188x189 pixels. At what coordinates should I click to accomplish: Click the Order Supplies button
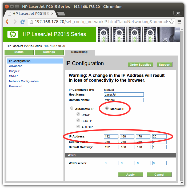point(141,65)
